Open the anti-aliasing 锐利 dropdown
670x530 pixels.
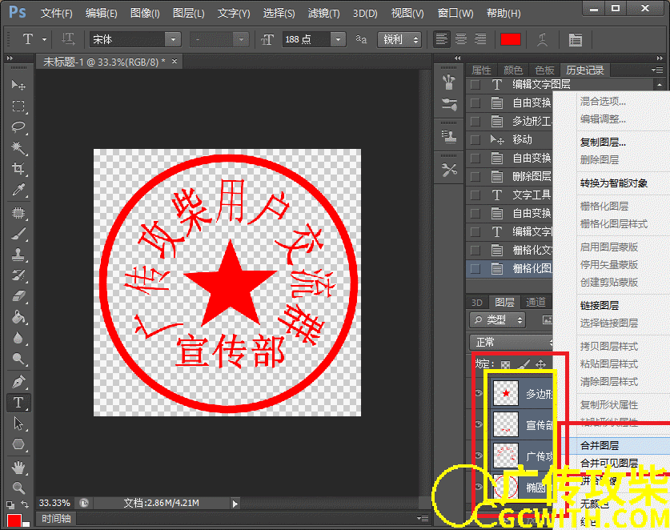click(x=399, y=39)
